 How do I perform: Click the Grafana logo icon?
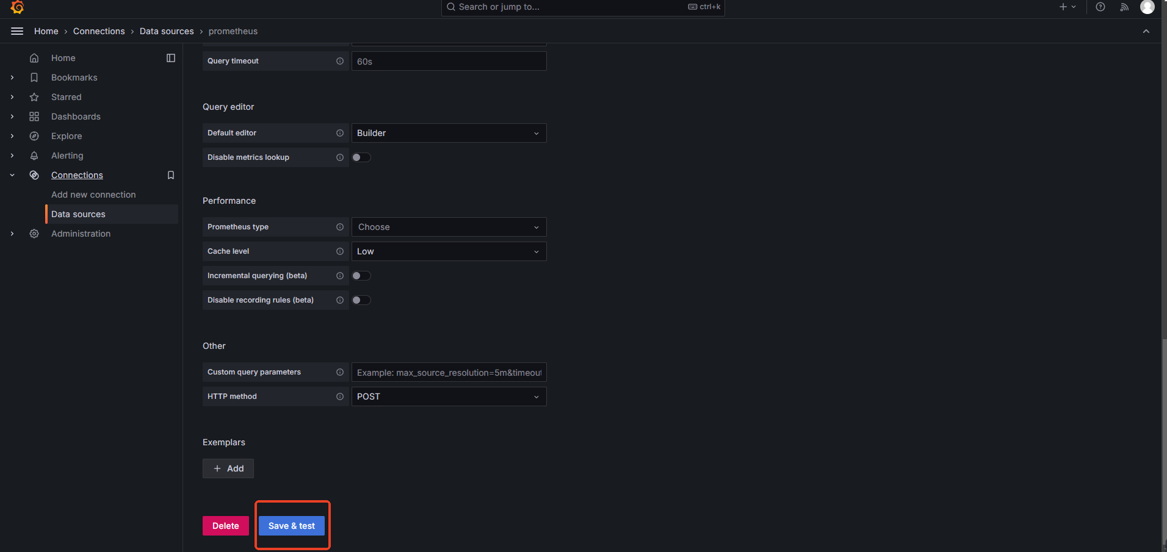pyautogui.click(x=17, y=7)
